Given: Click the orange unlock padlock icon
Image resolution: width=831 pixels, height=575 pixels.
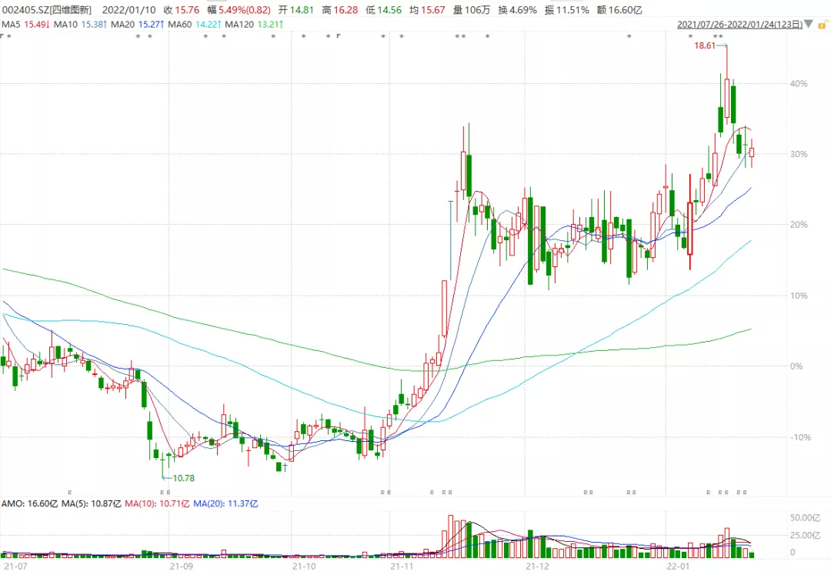Looking at the screenshot, I should [823, 25].
